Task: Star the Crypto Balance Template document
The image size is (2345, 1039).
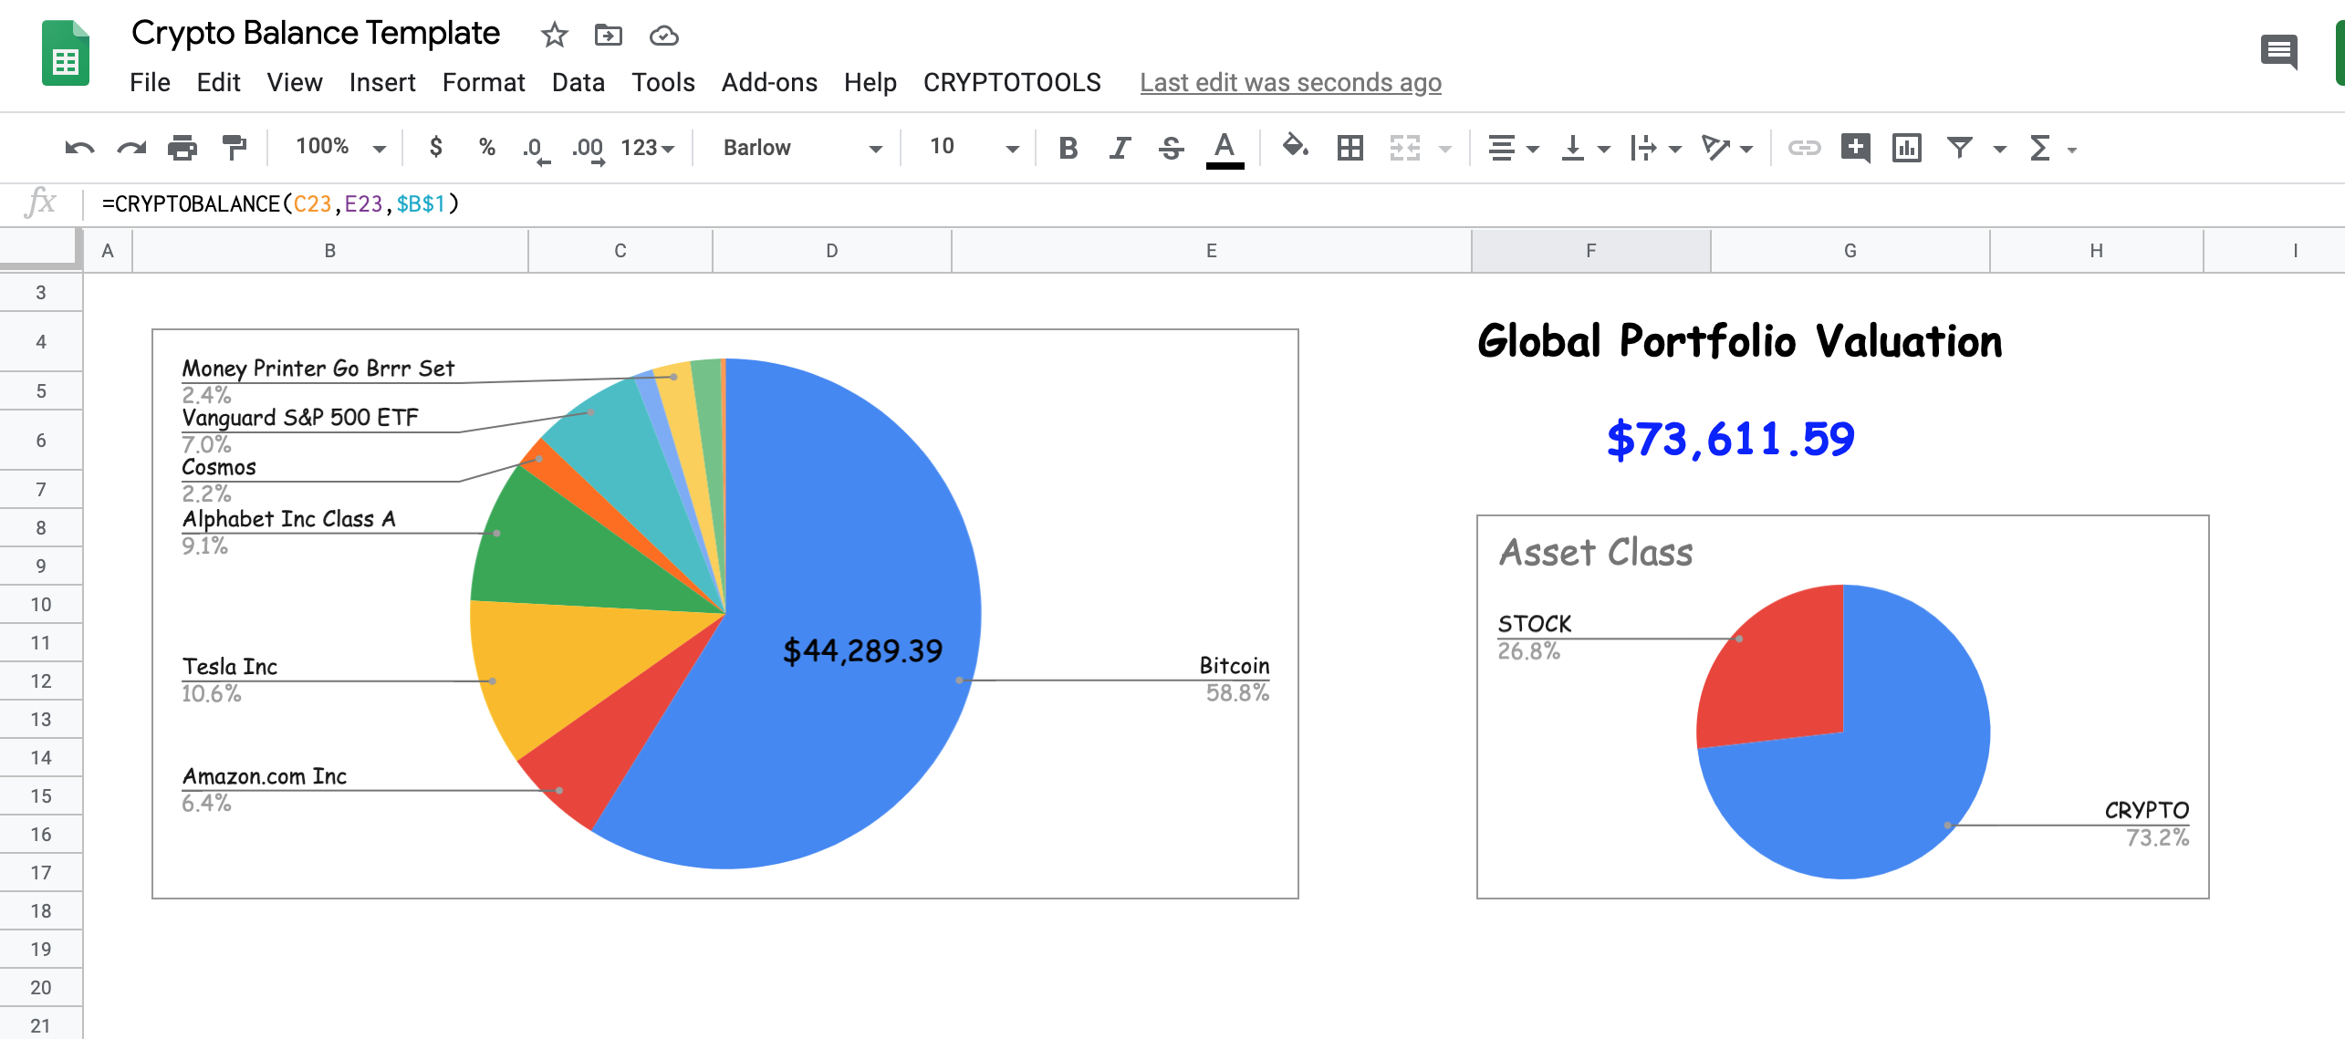Action: 554,36
